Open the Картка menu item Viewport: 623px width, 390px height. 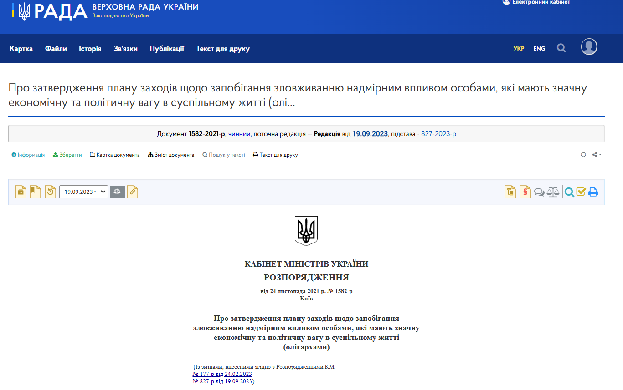coord(21,49)
